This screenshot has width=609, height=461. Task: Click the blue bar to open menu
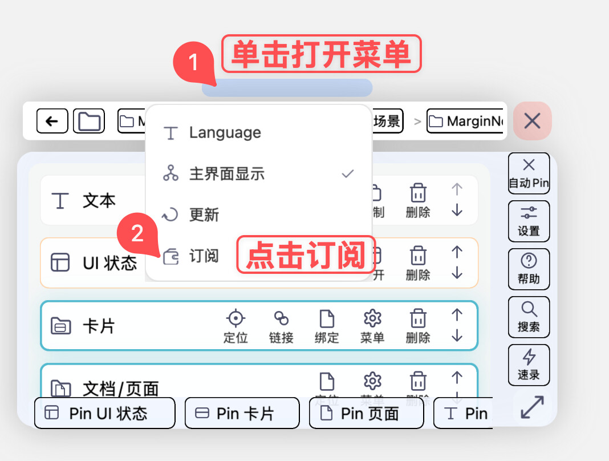287,88
